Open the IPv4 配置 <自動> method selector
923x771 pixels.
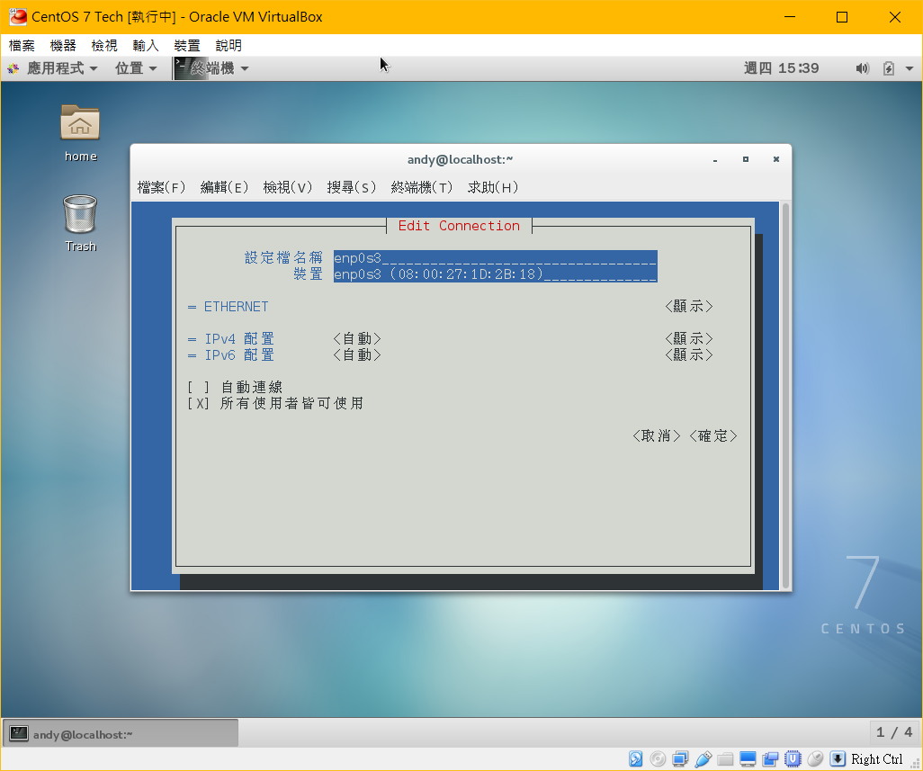tap(357, 338)
